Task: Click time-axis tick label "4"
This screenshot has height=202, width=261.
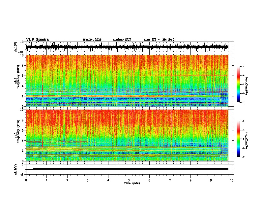Action: click(x=108, y=180)
